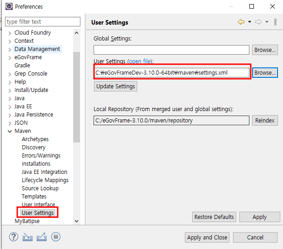Open Java EE Integration page
Image resolution: width=283 pixels, height=249 pixels.
(x=45, y=172)
